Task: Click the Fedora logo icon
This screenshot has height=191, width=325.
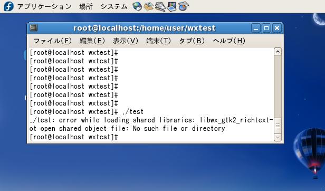Action: (8, 6)
